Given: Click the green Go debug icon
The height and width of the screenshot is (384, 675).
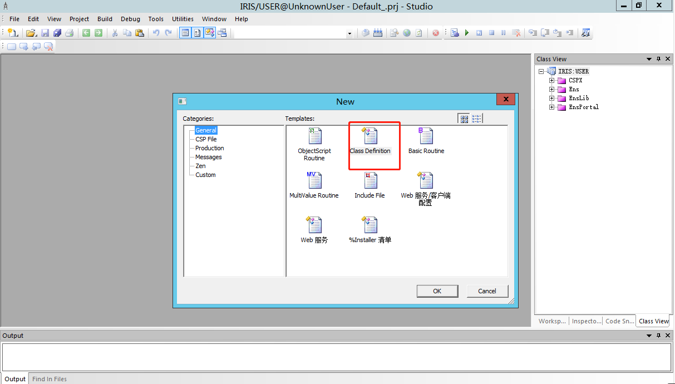Looking at the screenshot, I should [x=467, y=33].
